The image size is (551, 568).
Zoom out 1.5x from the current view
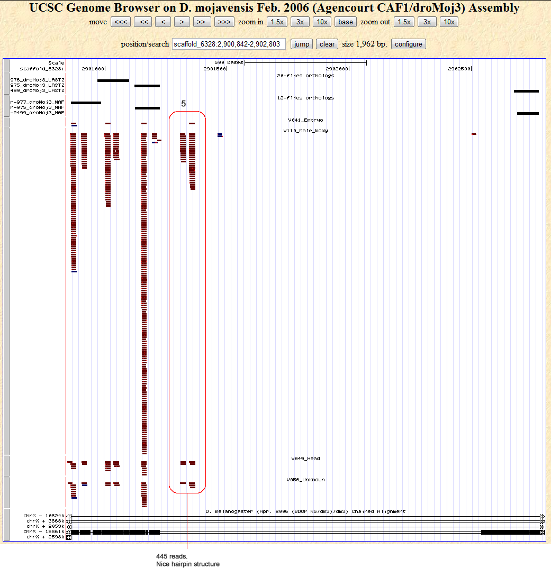click(x=404, y=22)
